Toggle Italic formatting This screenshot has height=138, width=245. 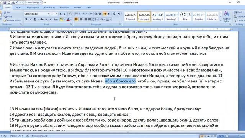coord(31,20)
